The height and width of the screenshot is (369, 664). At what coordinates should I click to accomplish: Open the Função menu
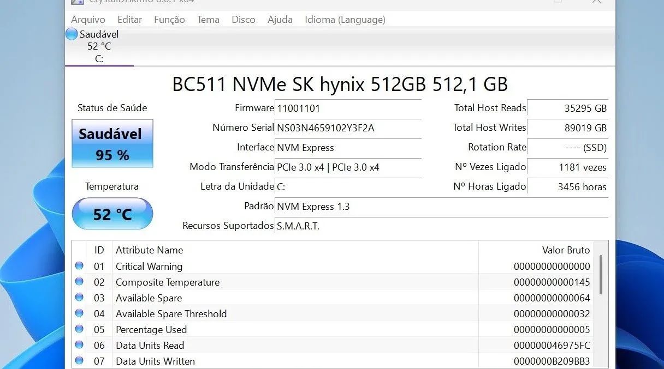169,20
